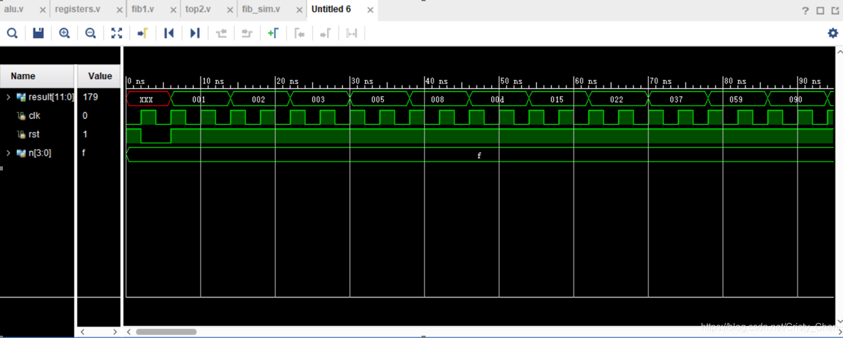Close the fib1.v tab
Viewport: 843px width, 338px height.
[173, 11]
